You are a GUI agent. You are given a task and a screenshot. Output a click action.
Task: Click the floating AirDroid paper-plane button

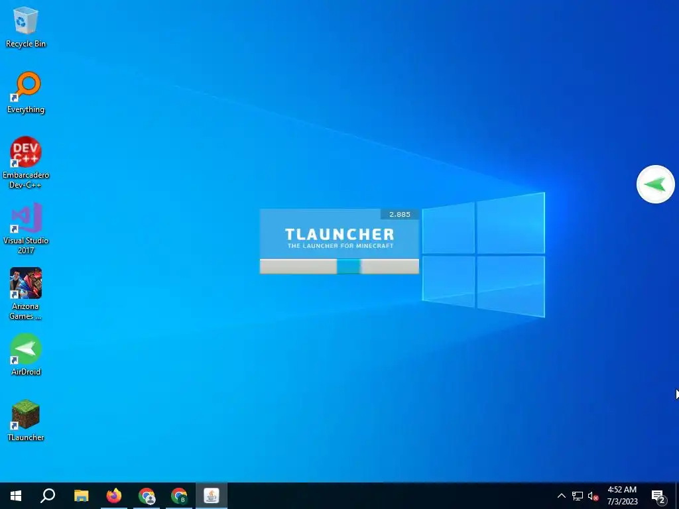tap(655, 184)
